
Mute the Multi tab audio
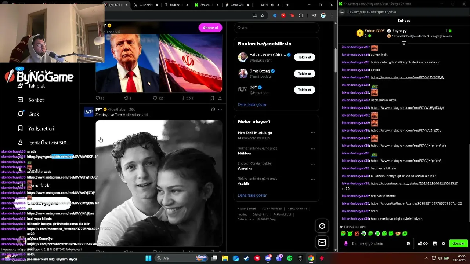(272, 5)
